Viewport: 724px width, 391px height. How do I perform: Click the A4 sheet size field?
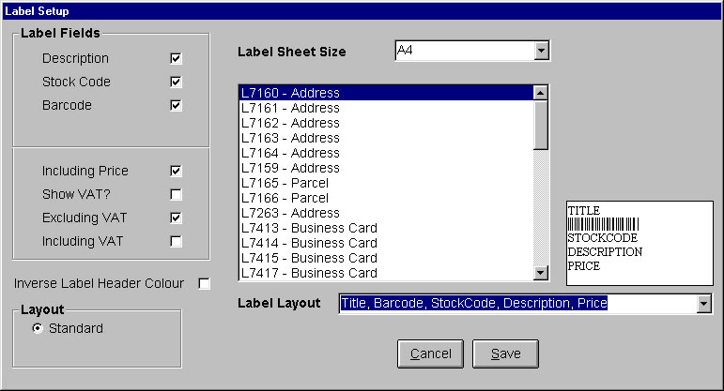pyautogui.click(x=465, y=51)
